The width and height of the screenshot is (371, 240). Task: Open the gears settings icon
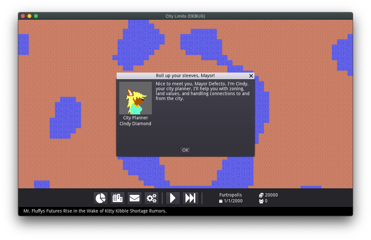(152, 198)
